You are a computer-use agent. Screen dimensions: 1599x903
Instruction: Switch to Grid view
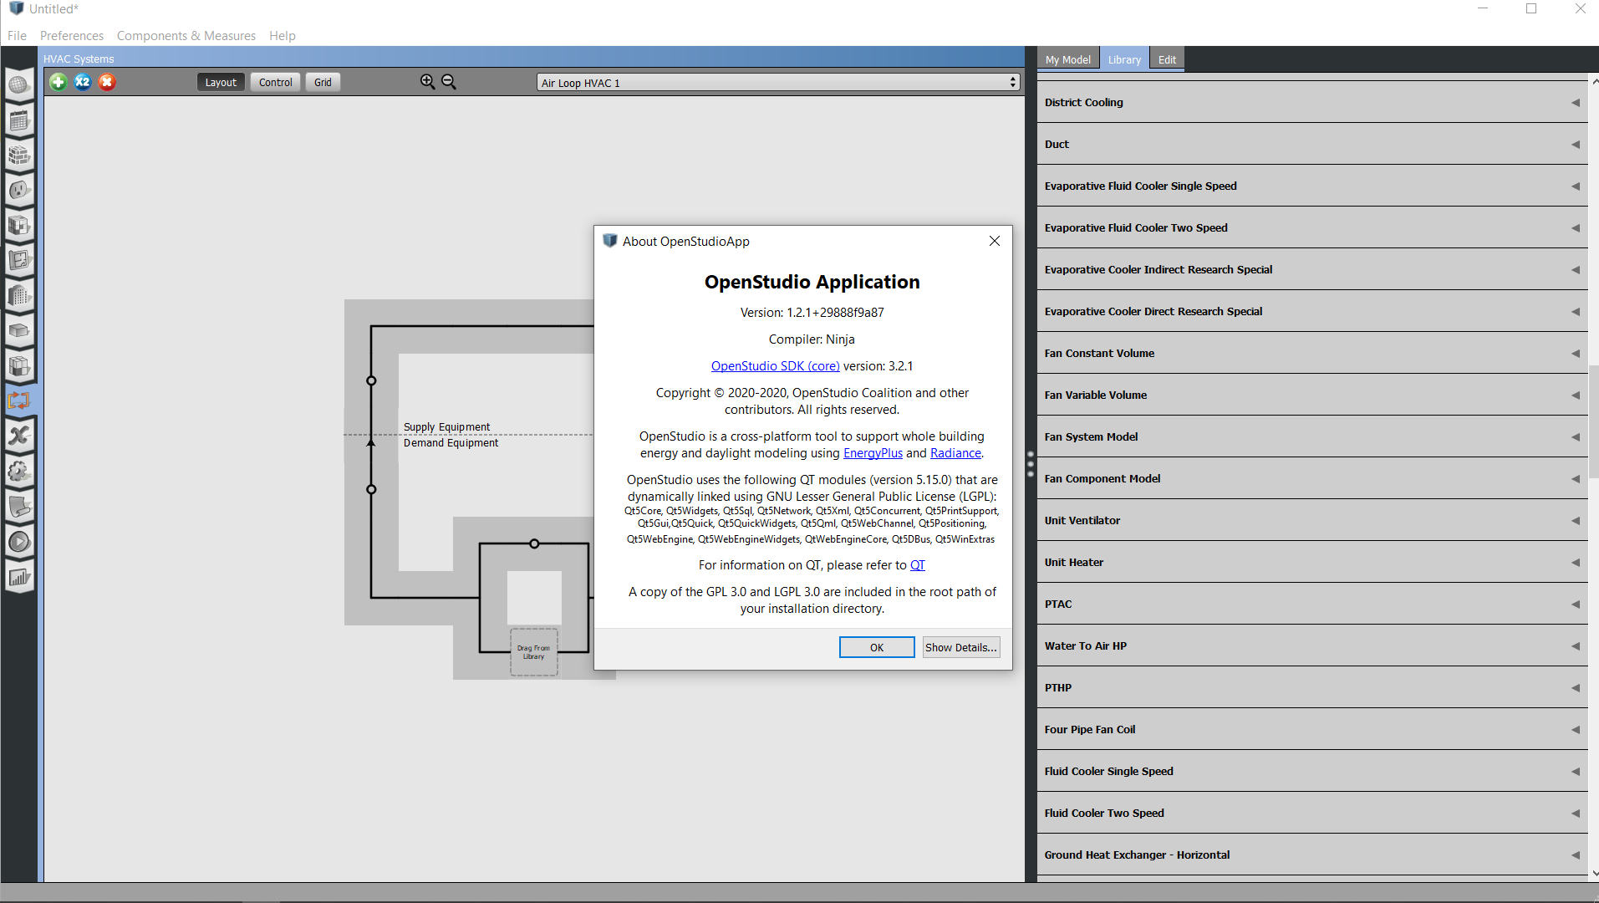(323, 82)
